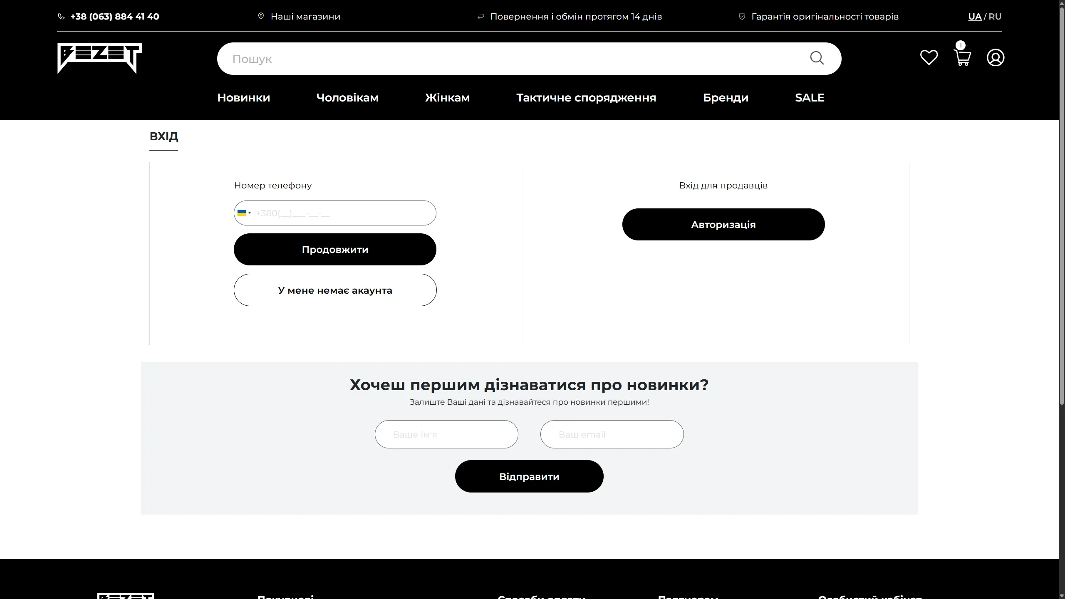Focus the Ваш email field
The height and width of the screenshot is (599, 1065).
tap(612, 434)
